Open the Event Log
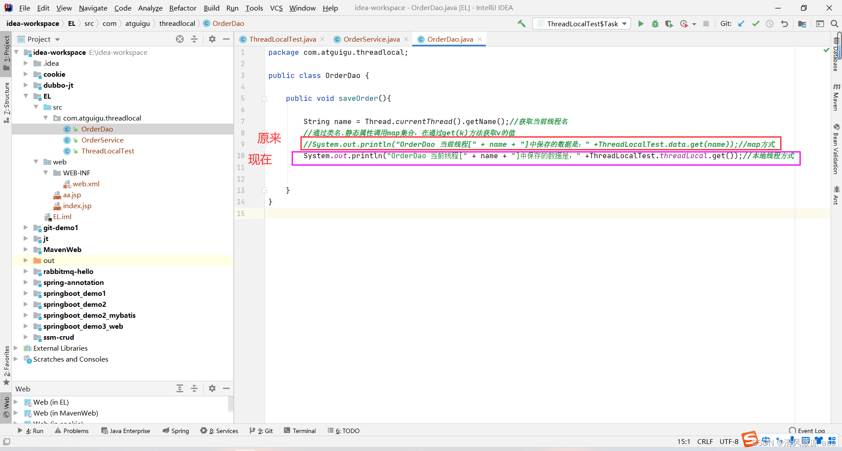 (807, 431)
